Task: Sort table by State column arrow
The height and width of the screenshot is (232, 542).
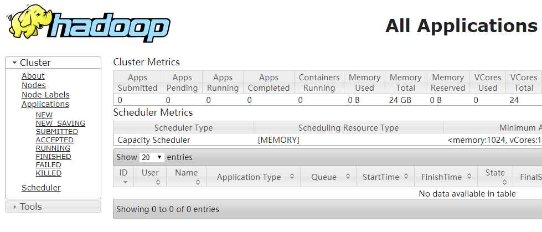Action: coord(503,182)
